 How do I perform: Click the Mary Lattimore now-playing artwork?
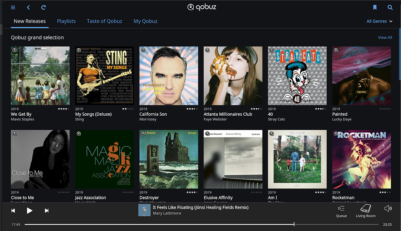tap(144, 210)
